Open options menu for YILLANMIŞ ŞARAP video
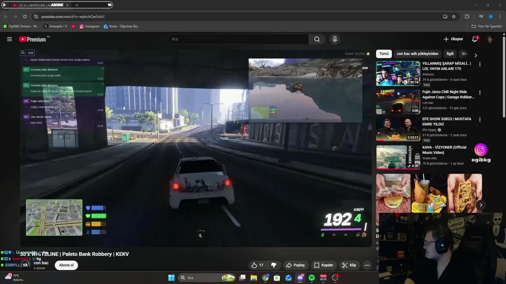 [480, 64]
